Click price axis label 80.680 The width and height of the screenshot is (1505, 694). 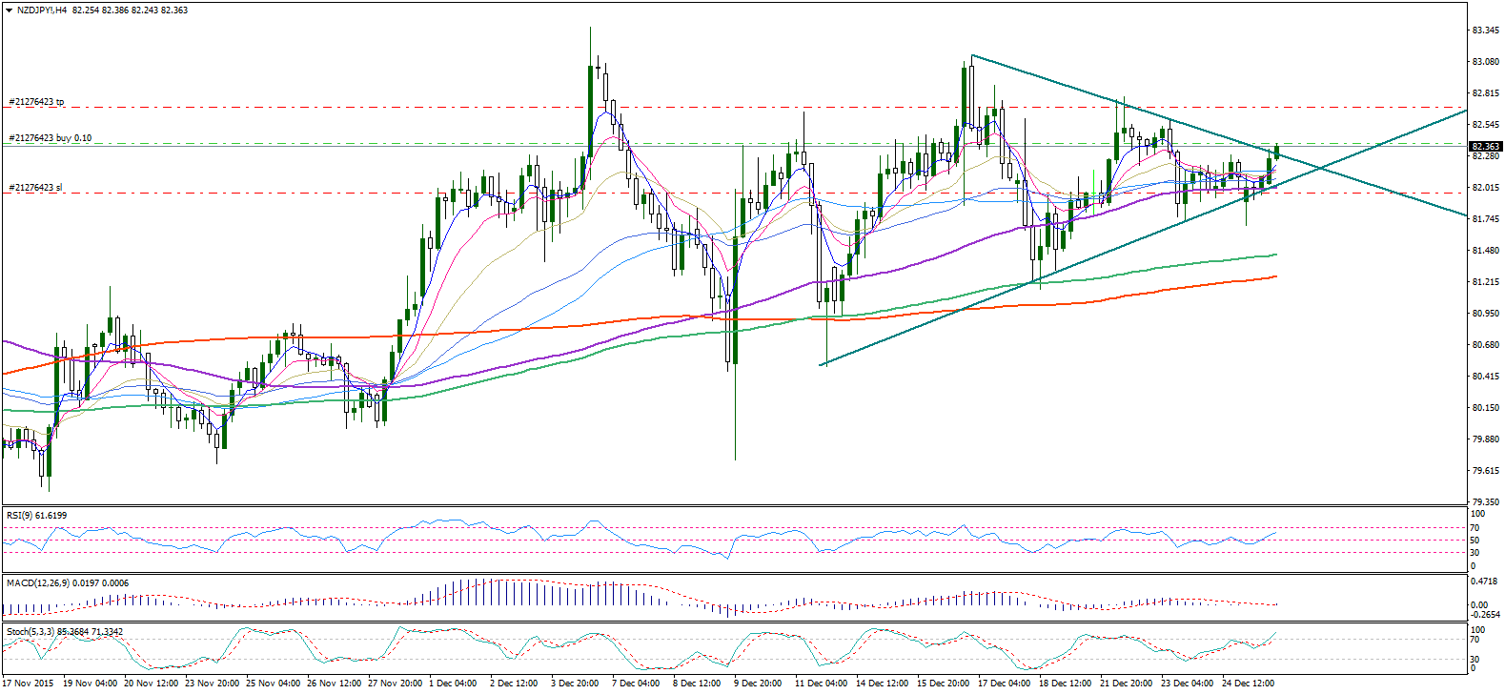(1484, 345)
